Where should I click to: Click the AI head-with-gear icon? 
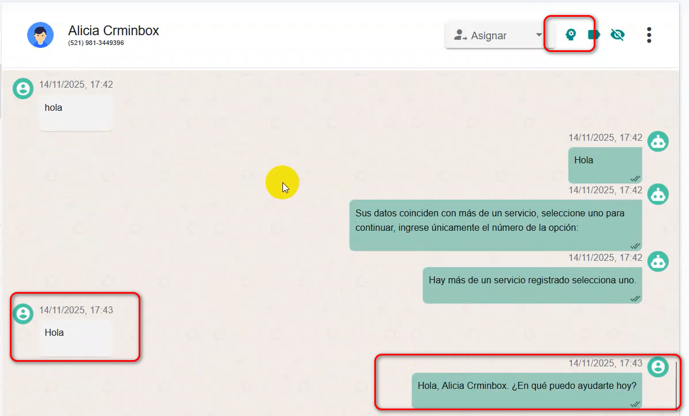pos(571,35)
